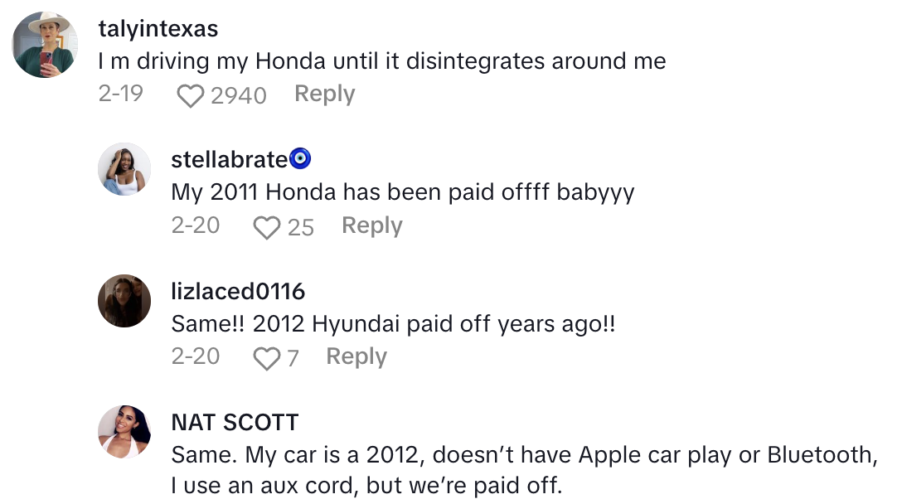The image size is (902, 504).
Task: Click the 25 likes count
Action: [x=300, y=227]
